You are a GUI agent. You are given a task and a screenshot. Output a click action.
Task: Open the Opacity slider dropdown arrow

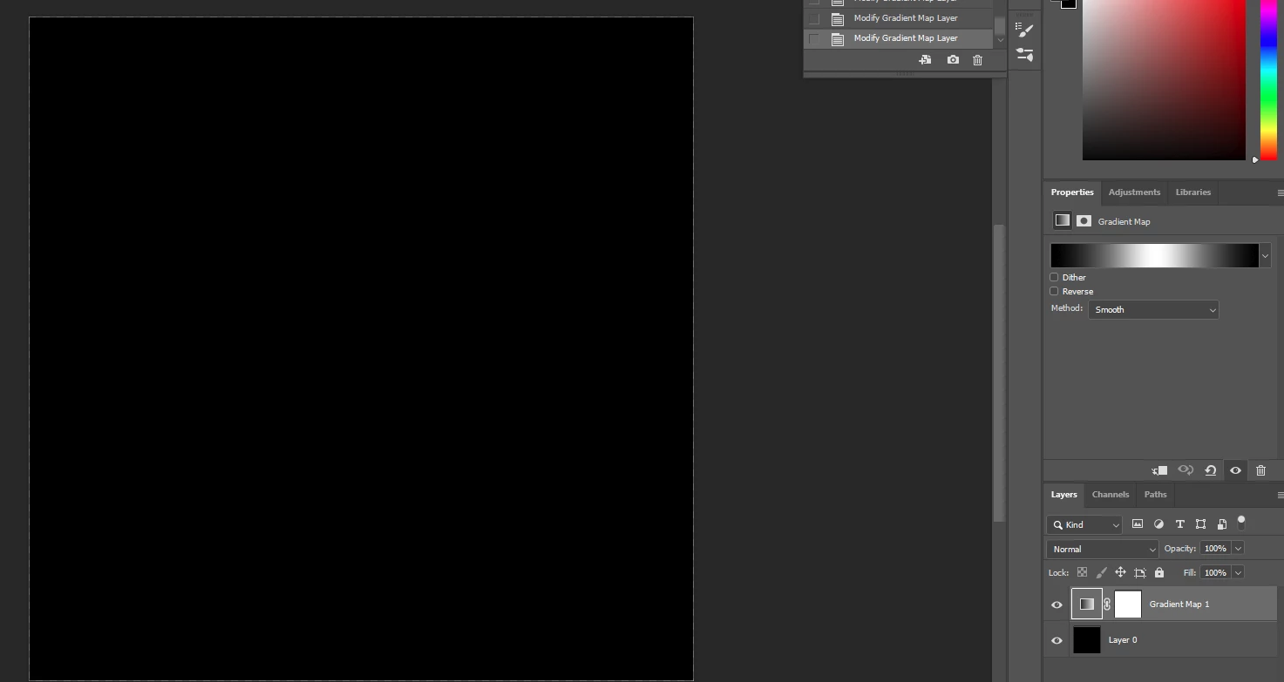(x=1238, y=549)
